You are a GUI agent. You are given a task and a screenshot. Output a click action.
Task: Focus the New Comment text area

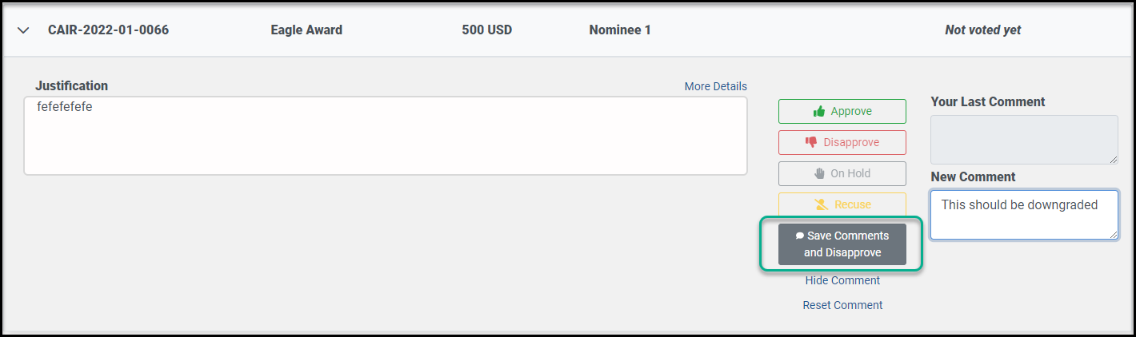[1025, 214]
